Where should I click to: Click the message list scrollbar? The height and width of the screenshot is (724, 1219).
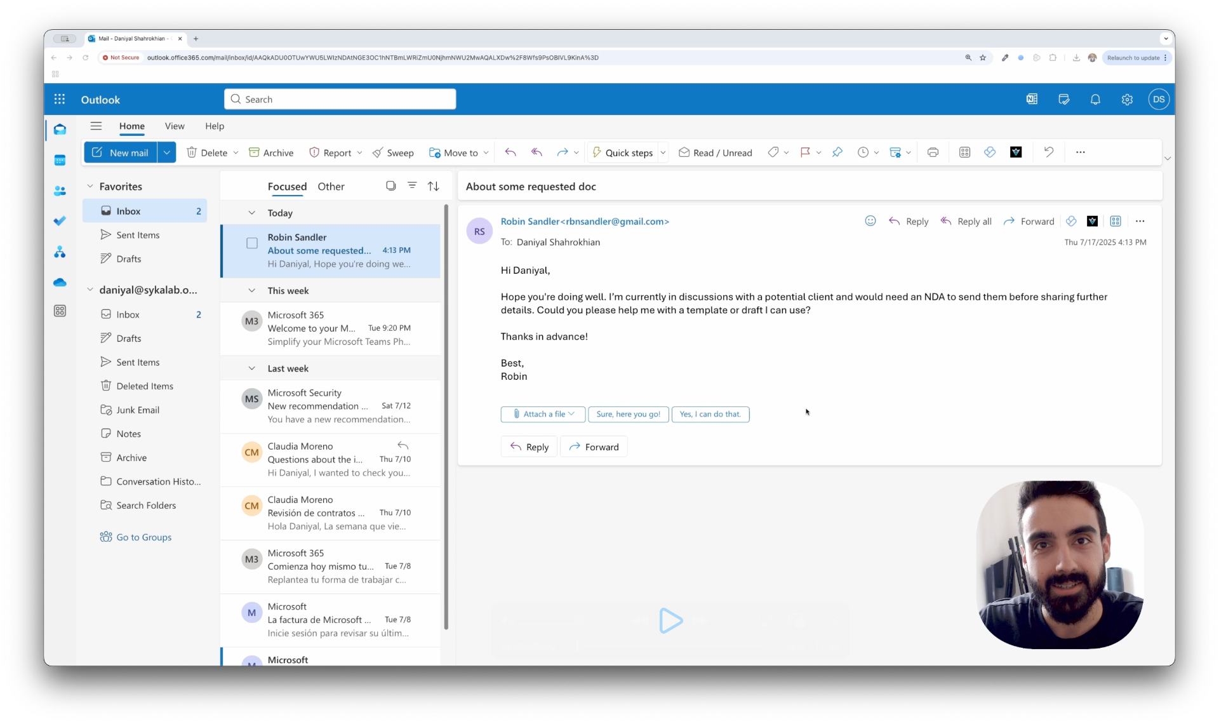pos(446,416)
